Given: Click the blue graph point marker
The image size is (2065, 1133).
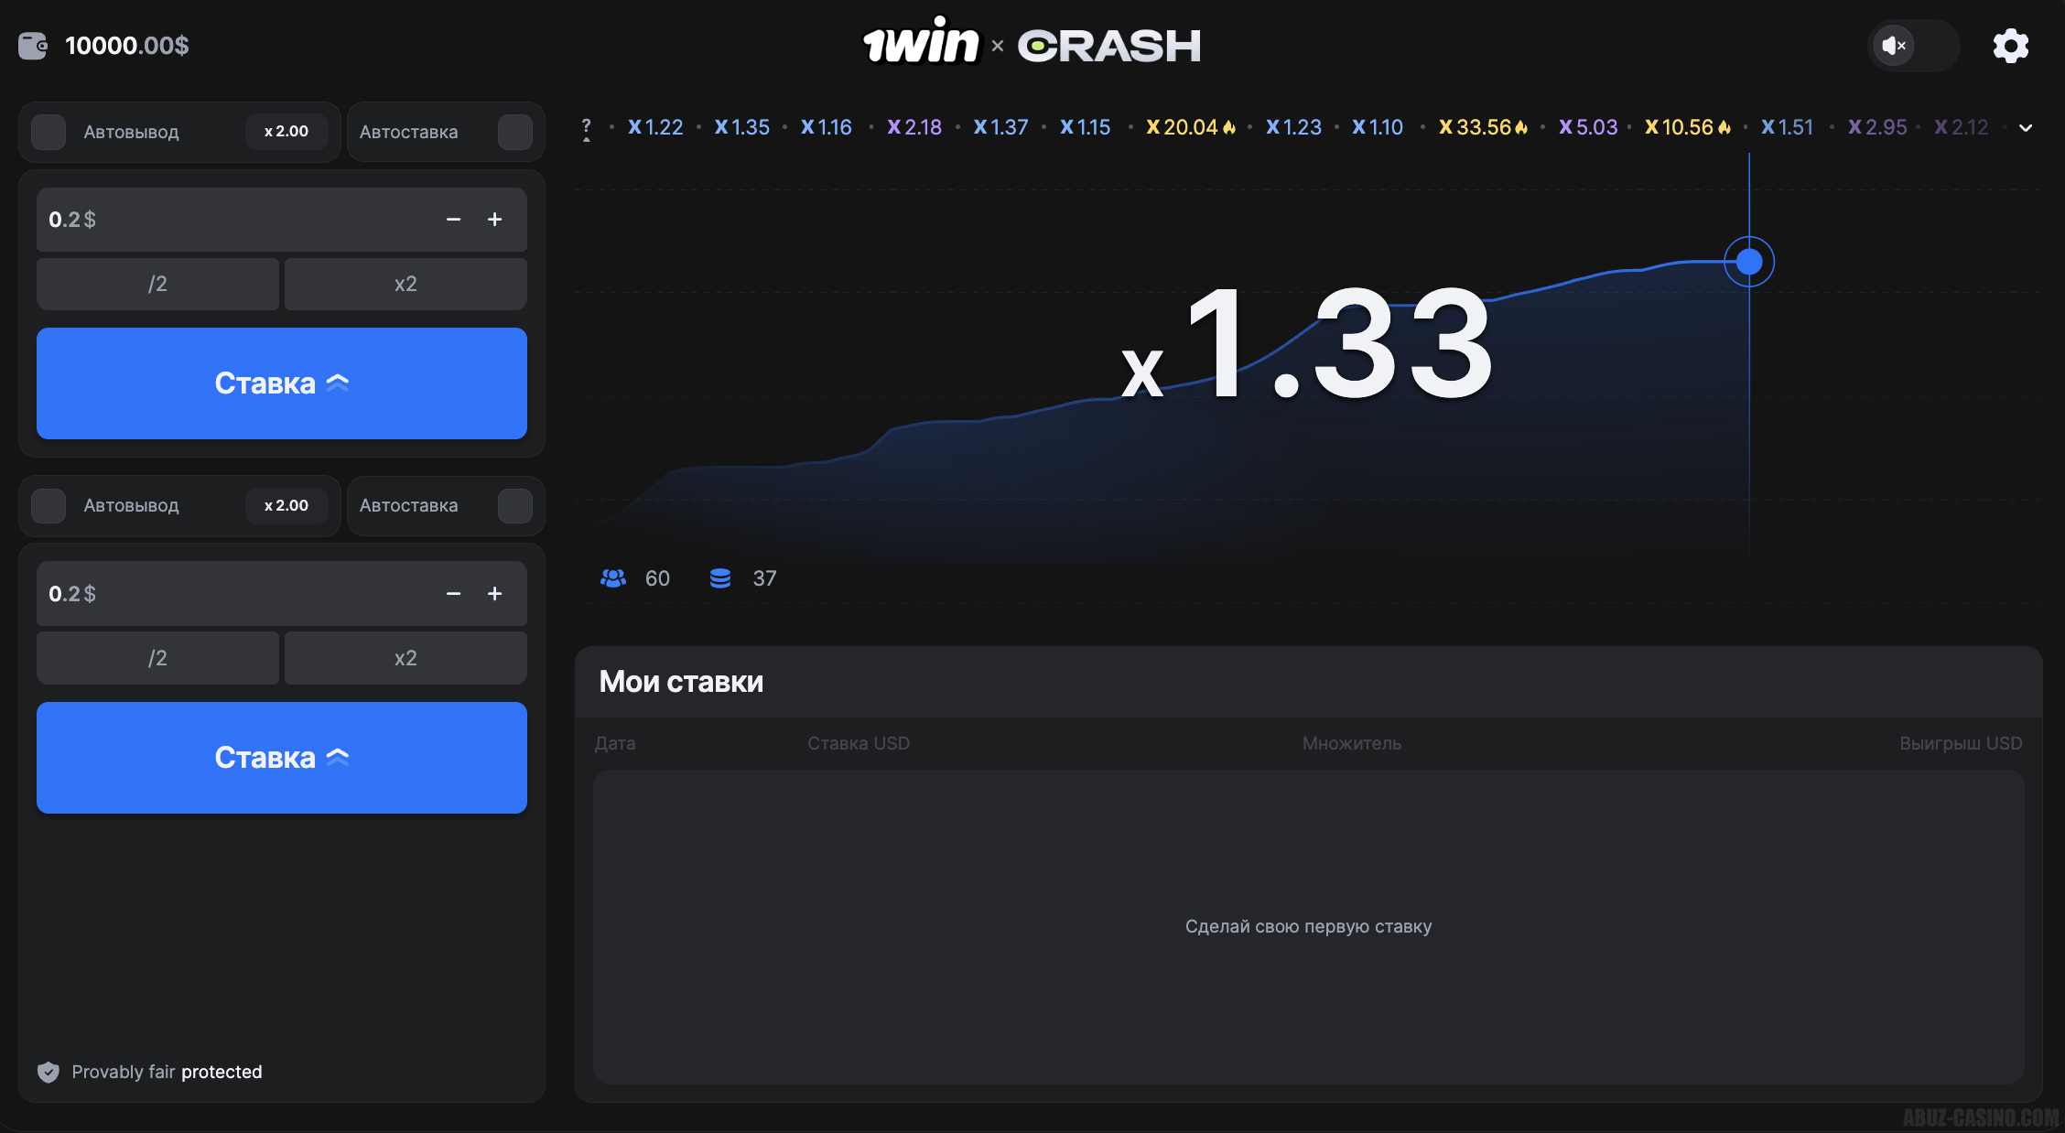Looking at the screenshot, I should click(x=1748, y=262).
